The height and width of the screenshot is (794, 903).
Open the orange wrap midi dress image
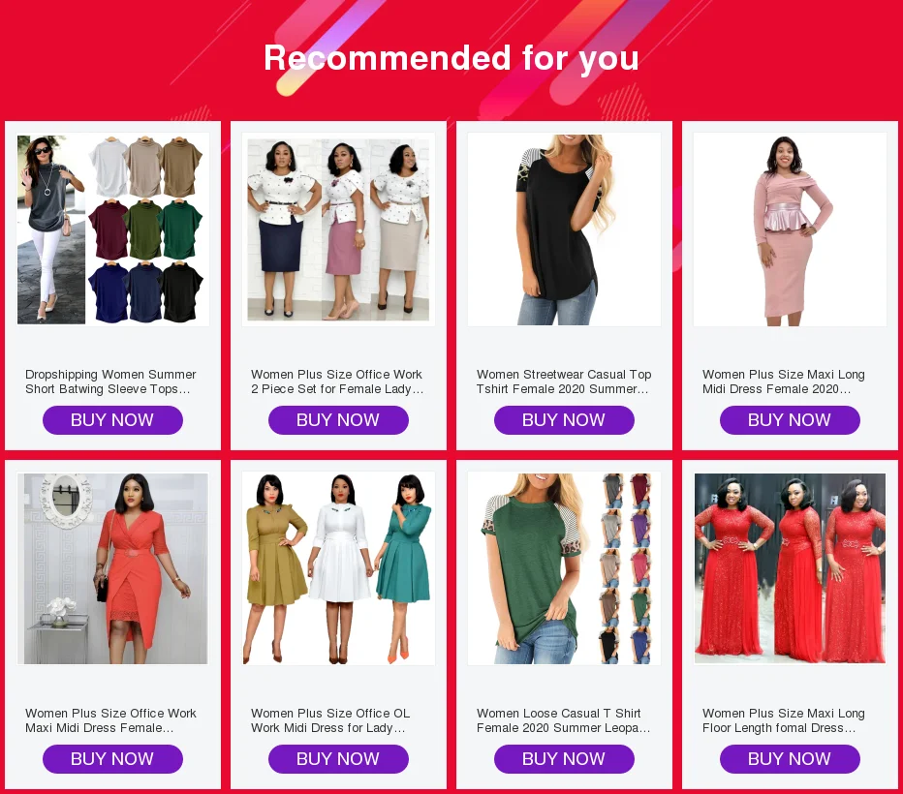point(112,568)
